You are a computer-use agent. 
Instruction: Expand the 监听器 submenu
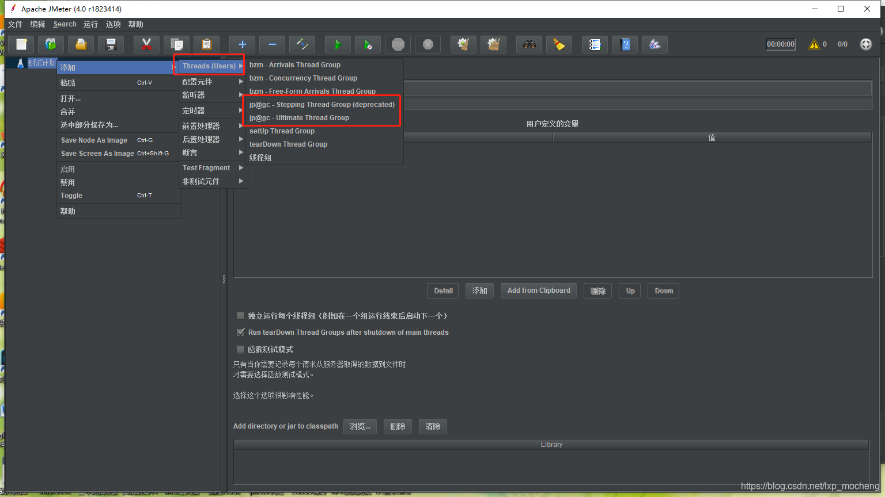[212, 95]
